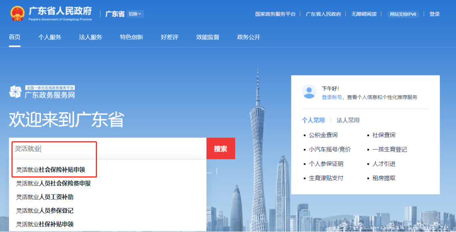This screenshot has height=232, width=456.
Task: Select suggestion 灵活就业人员参保登记
Action: 45,211
